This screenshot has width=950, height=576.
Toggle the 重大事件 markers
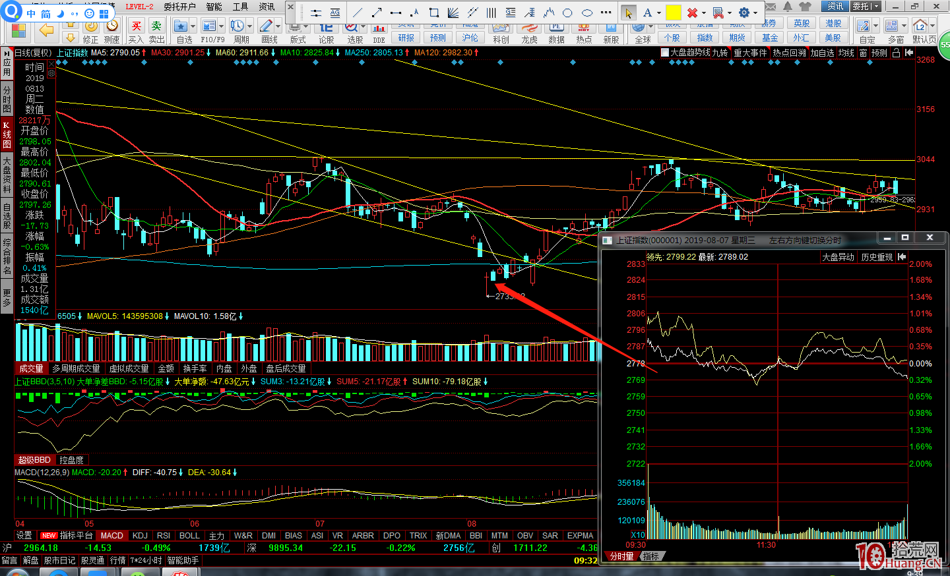pos(751,53)
